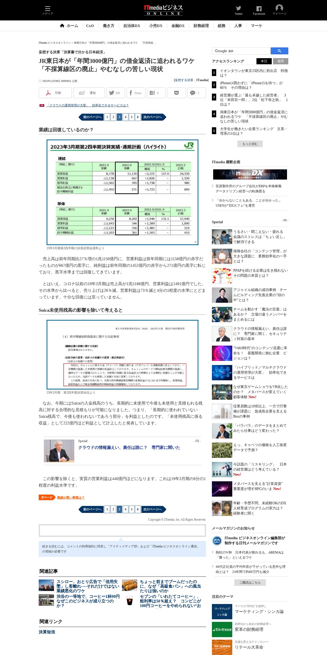Open the JR financial highlights table image
This screenshot has height=655, width=327.
(122, 192)
